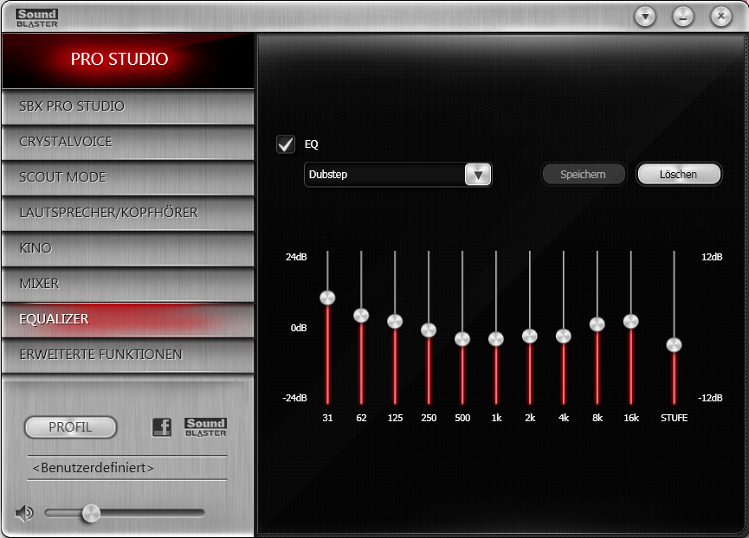
Task: Click the 500 Hz band slider knob
Action: 462,339
